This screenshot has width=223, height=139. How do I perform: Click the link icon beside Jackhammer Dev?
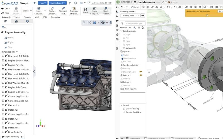point(163,2)
